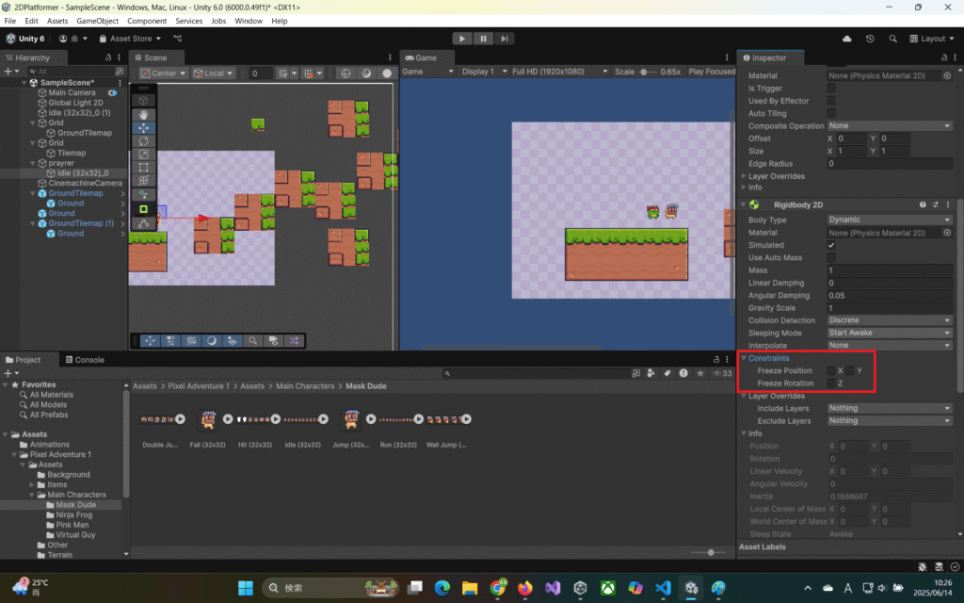Select the Move tool in Scene

click(x=143, y=127)
